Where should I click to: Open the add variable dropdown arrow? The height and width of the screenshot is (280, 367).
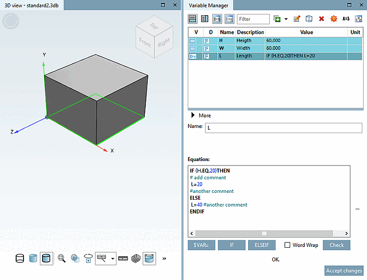[286, 19]
